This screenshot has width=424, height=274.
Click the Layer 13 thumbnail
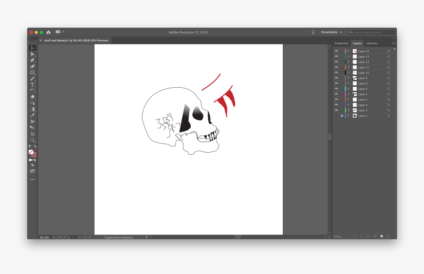(355, 57)
